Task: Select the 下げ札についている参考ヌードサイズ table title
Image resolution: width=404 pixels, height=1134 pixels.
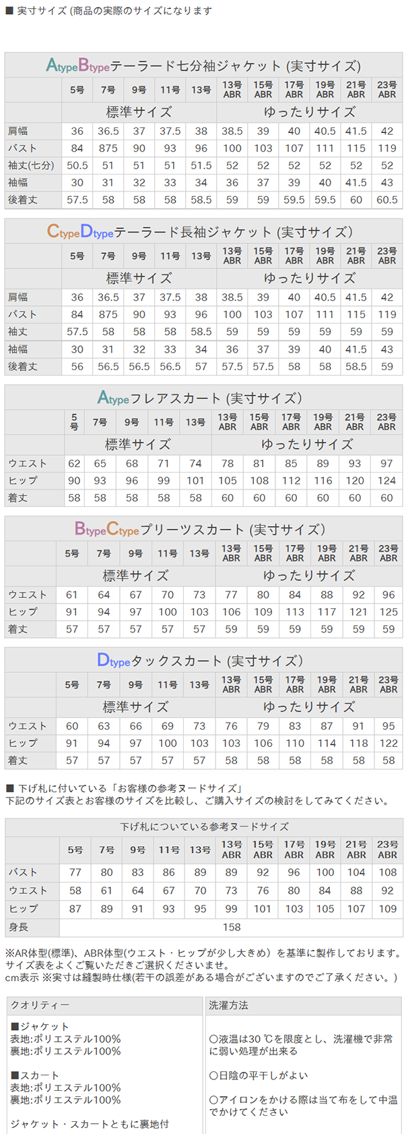Action: point(205,827)
